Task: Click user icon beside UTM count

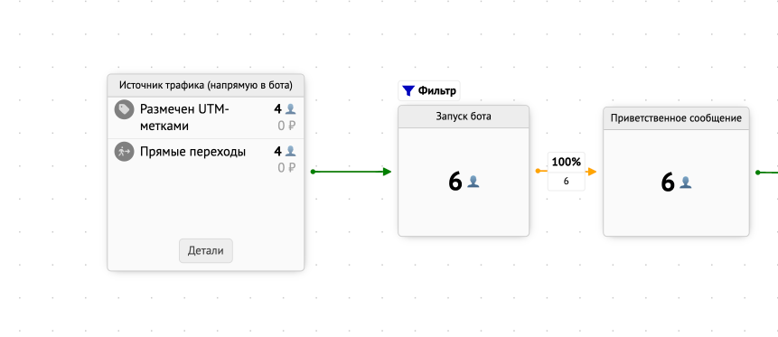Action: 290,108
